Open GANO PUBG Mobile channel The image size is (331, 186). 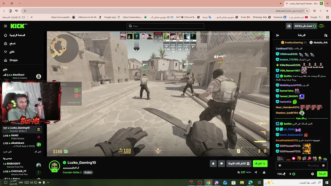[22, 137]
